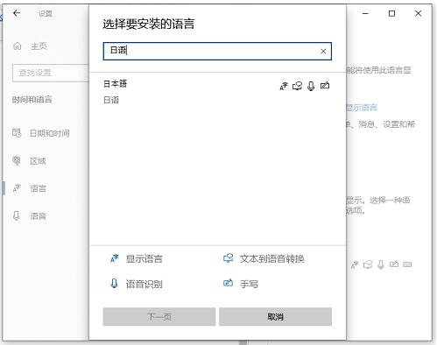The width and height of the screenshot is (437, 345).
Task: Click the 下一页 button
Action: point(159,317)
